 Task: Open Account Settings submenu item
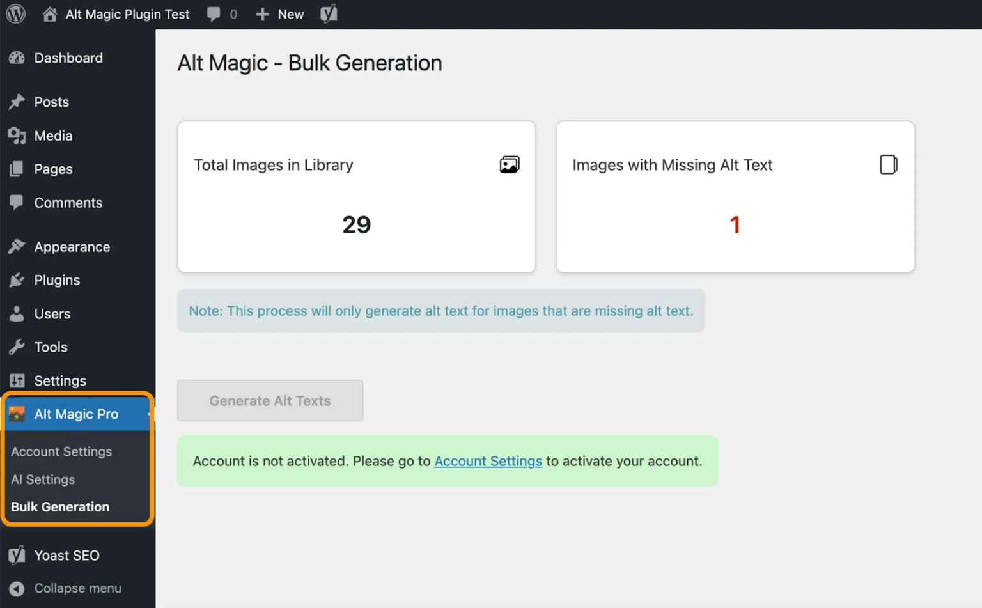click(x=61, y=451)
